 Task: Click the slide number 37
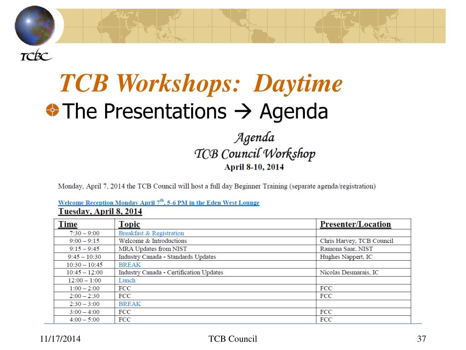coord(422,339)
